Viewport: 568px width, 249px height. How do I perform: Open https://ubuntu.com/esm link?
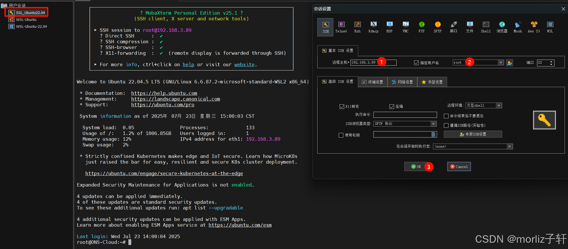tap(240, 225)
